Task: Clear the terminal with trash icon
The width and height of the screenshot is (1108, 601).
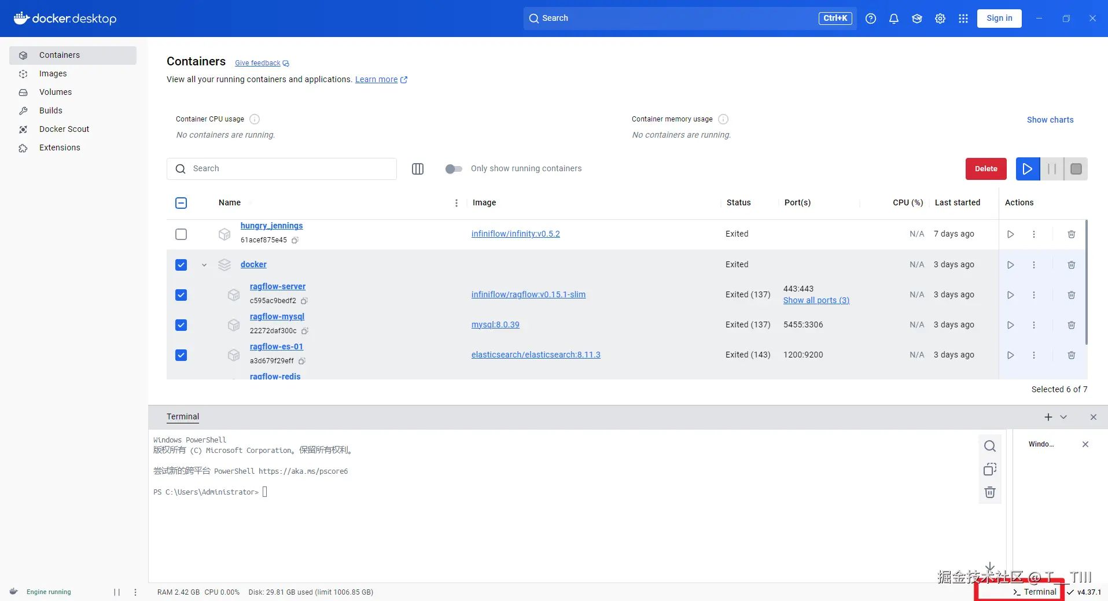Action: coord(990,492)
